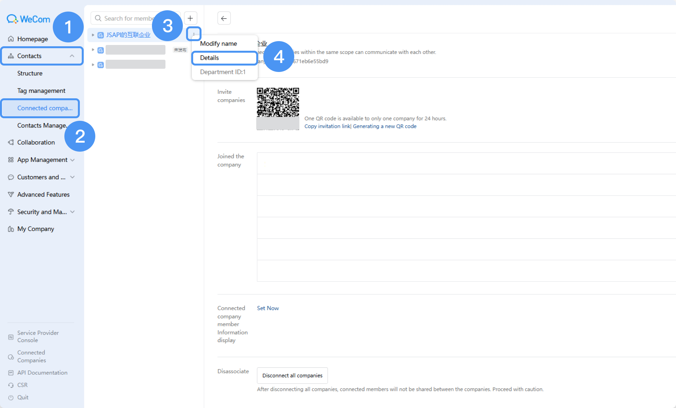
Task: Click the Service Provider Console icon
Action: 11,337
